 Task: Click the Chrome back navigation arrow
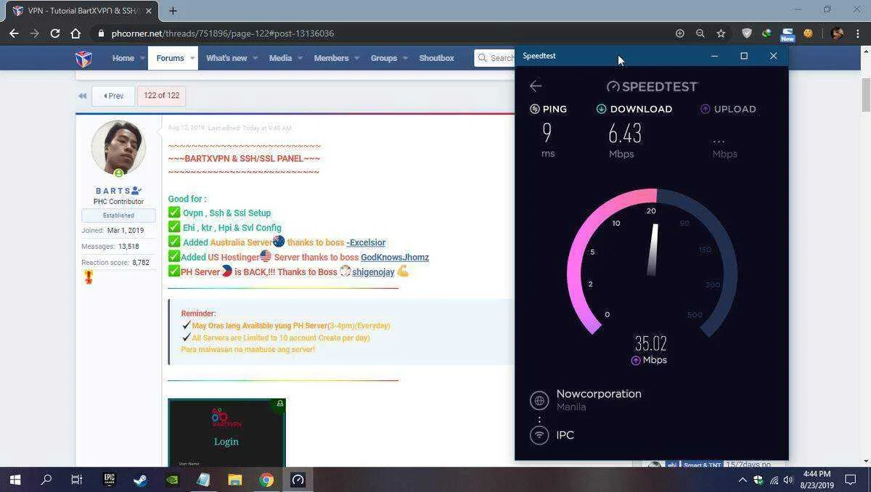(14, 33)
